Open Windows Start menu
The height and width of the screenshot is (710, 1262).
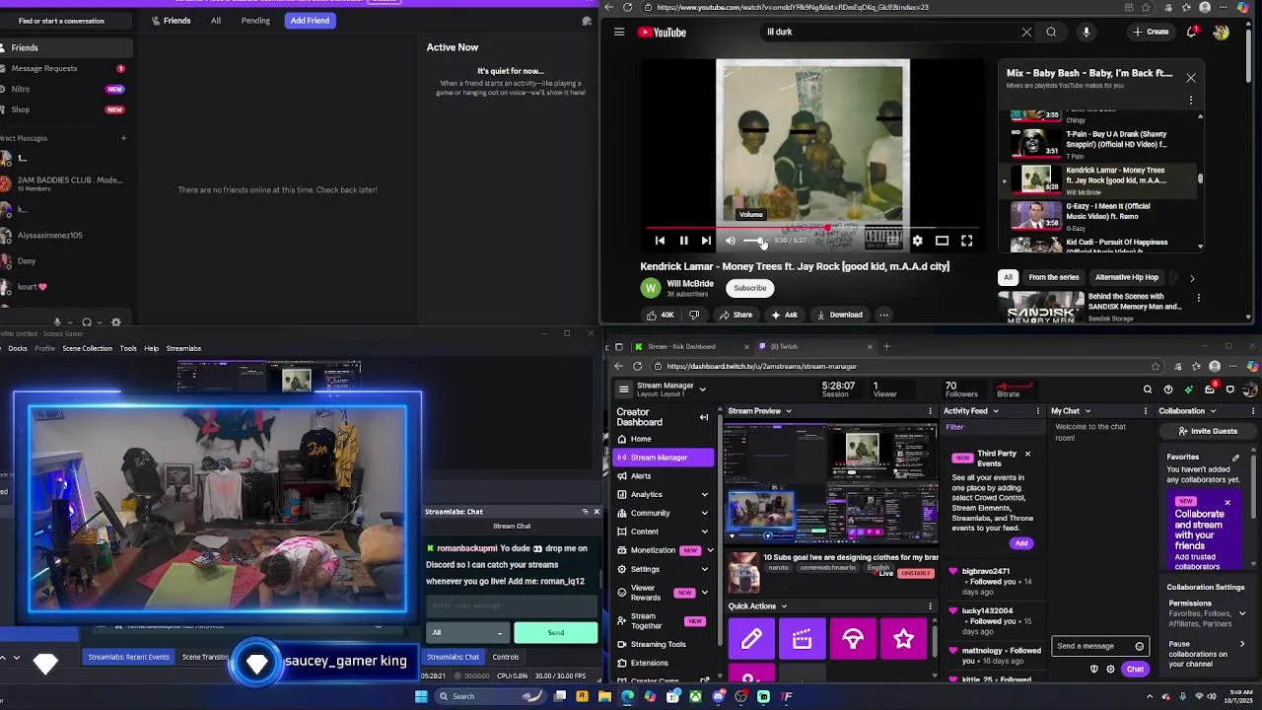(x=421, y=696)
